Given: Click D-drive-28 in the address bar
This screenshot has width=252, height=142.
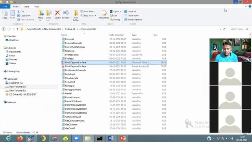Looking at the screenshot, I should [x=70, y=29].
